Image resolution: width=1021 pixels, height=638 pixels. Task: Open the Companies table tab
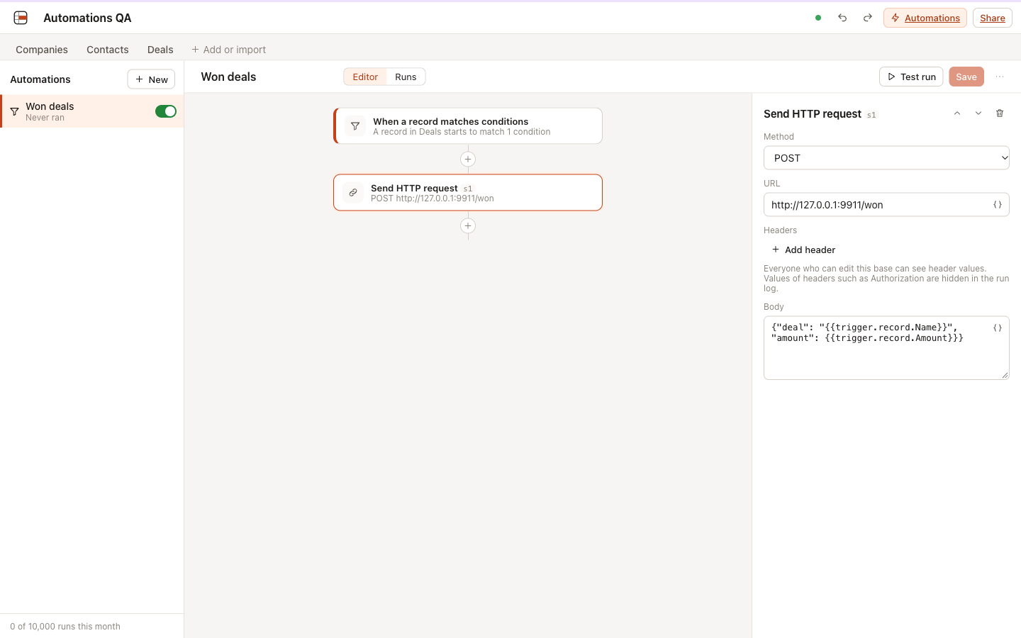pos(42,50)
